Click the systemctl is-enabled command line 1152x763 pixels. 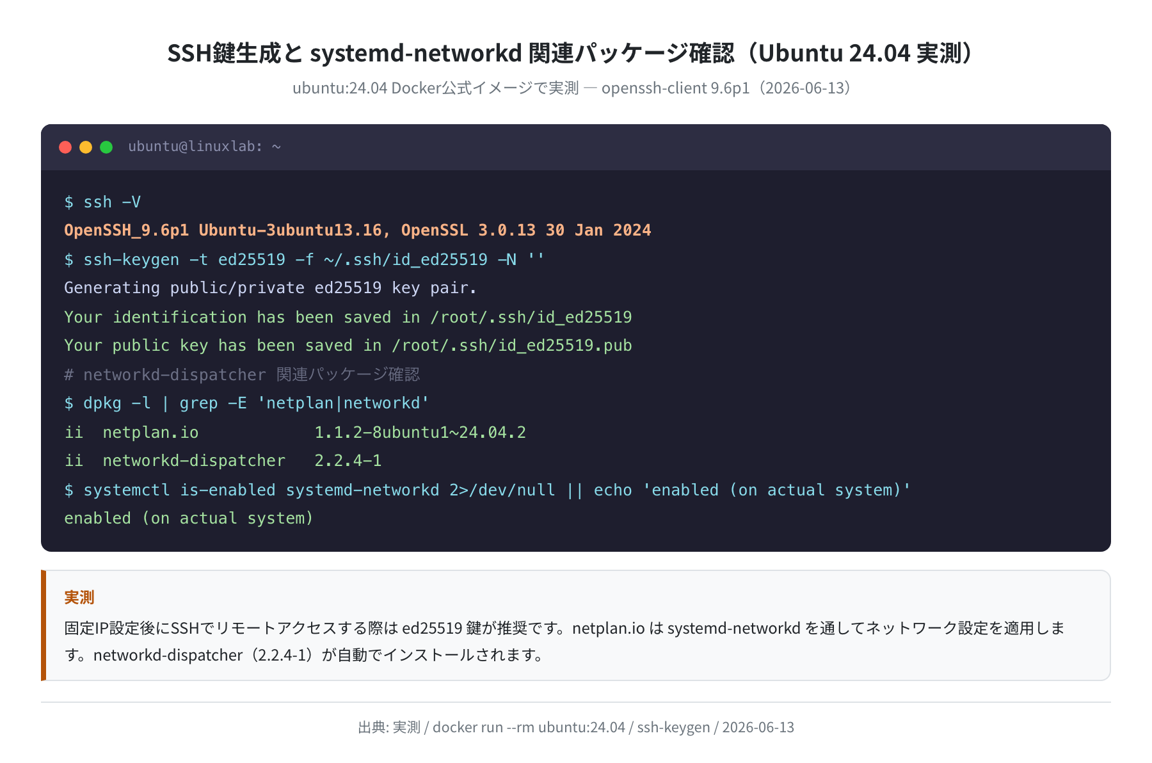[x=487, y=490]
